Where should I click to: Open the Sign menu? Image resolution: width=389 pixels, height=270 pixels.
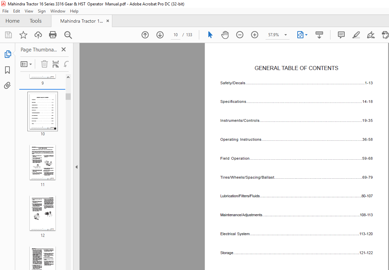[x=42, y=11]
